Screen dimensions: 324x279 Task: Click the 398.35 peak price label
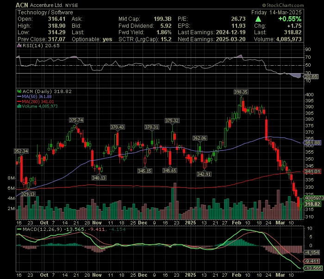click(x=241, y=92)
